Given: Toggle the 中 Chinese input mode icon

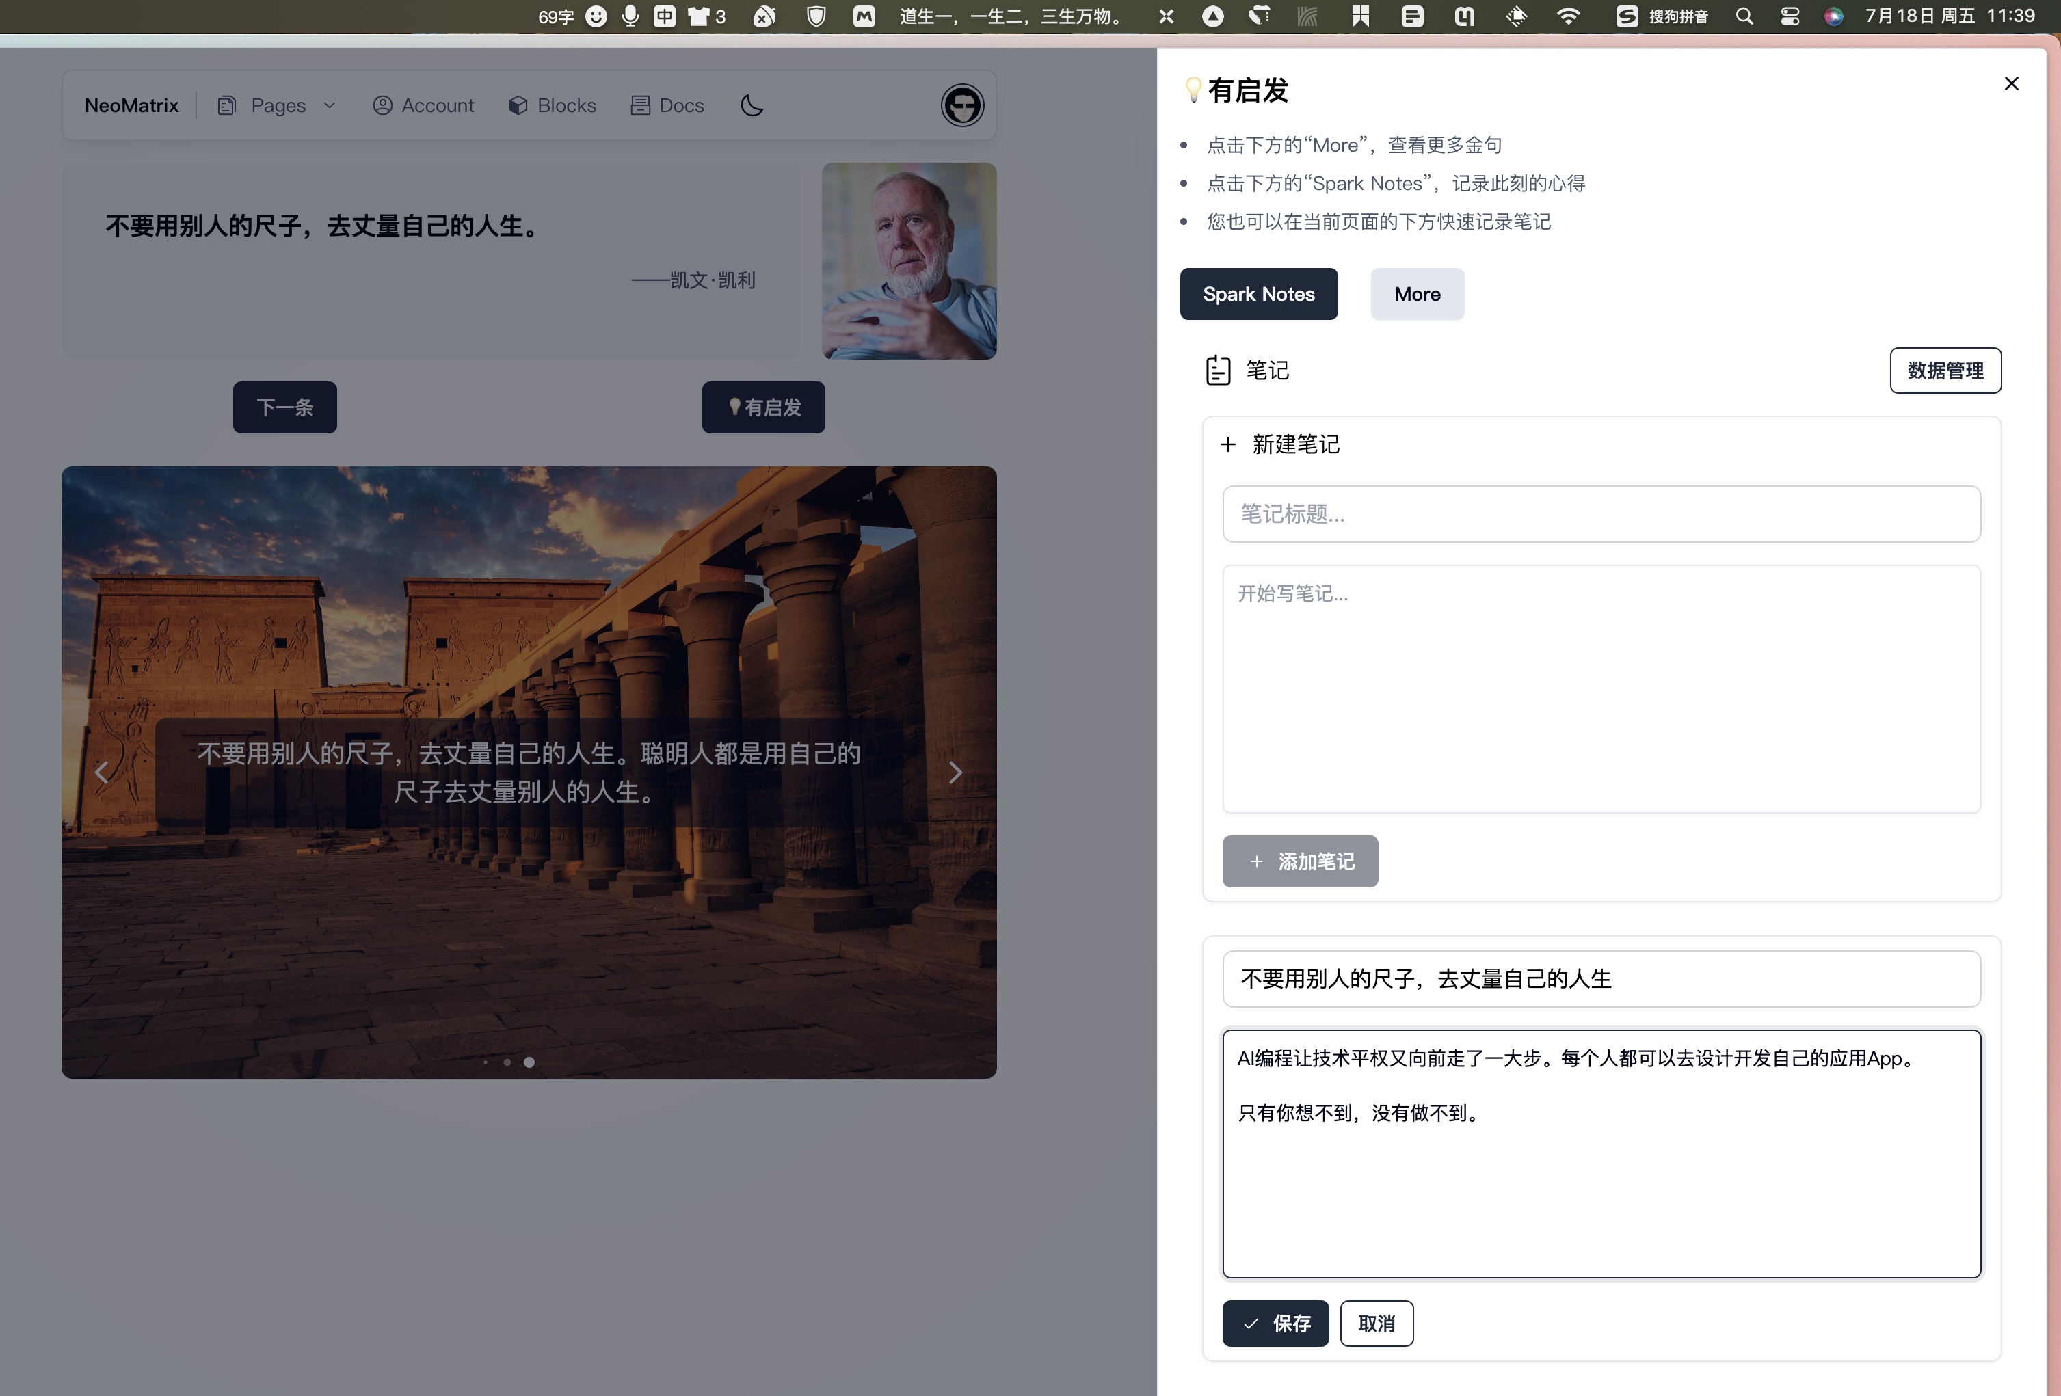Looking at the screenshot, I should (x=664, y=16).
